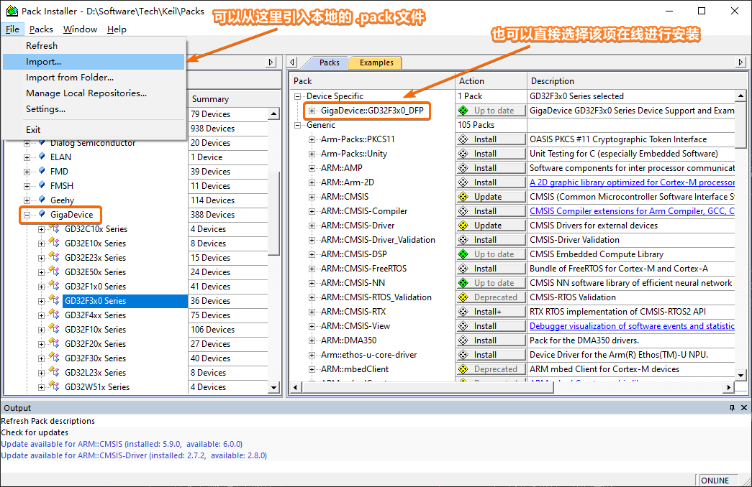This screenshot has height=487, width=752.
Task: Collapse the GigaDevice vendor node
Action: pos(27,215)
